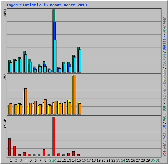Click day label 22 on the x-axis
The height and width of the screenshot is (164, 168).
click(113, 160)
